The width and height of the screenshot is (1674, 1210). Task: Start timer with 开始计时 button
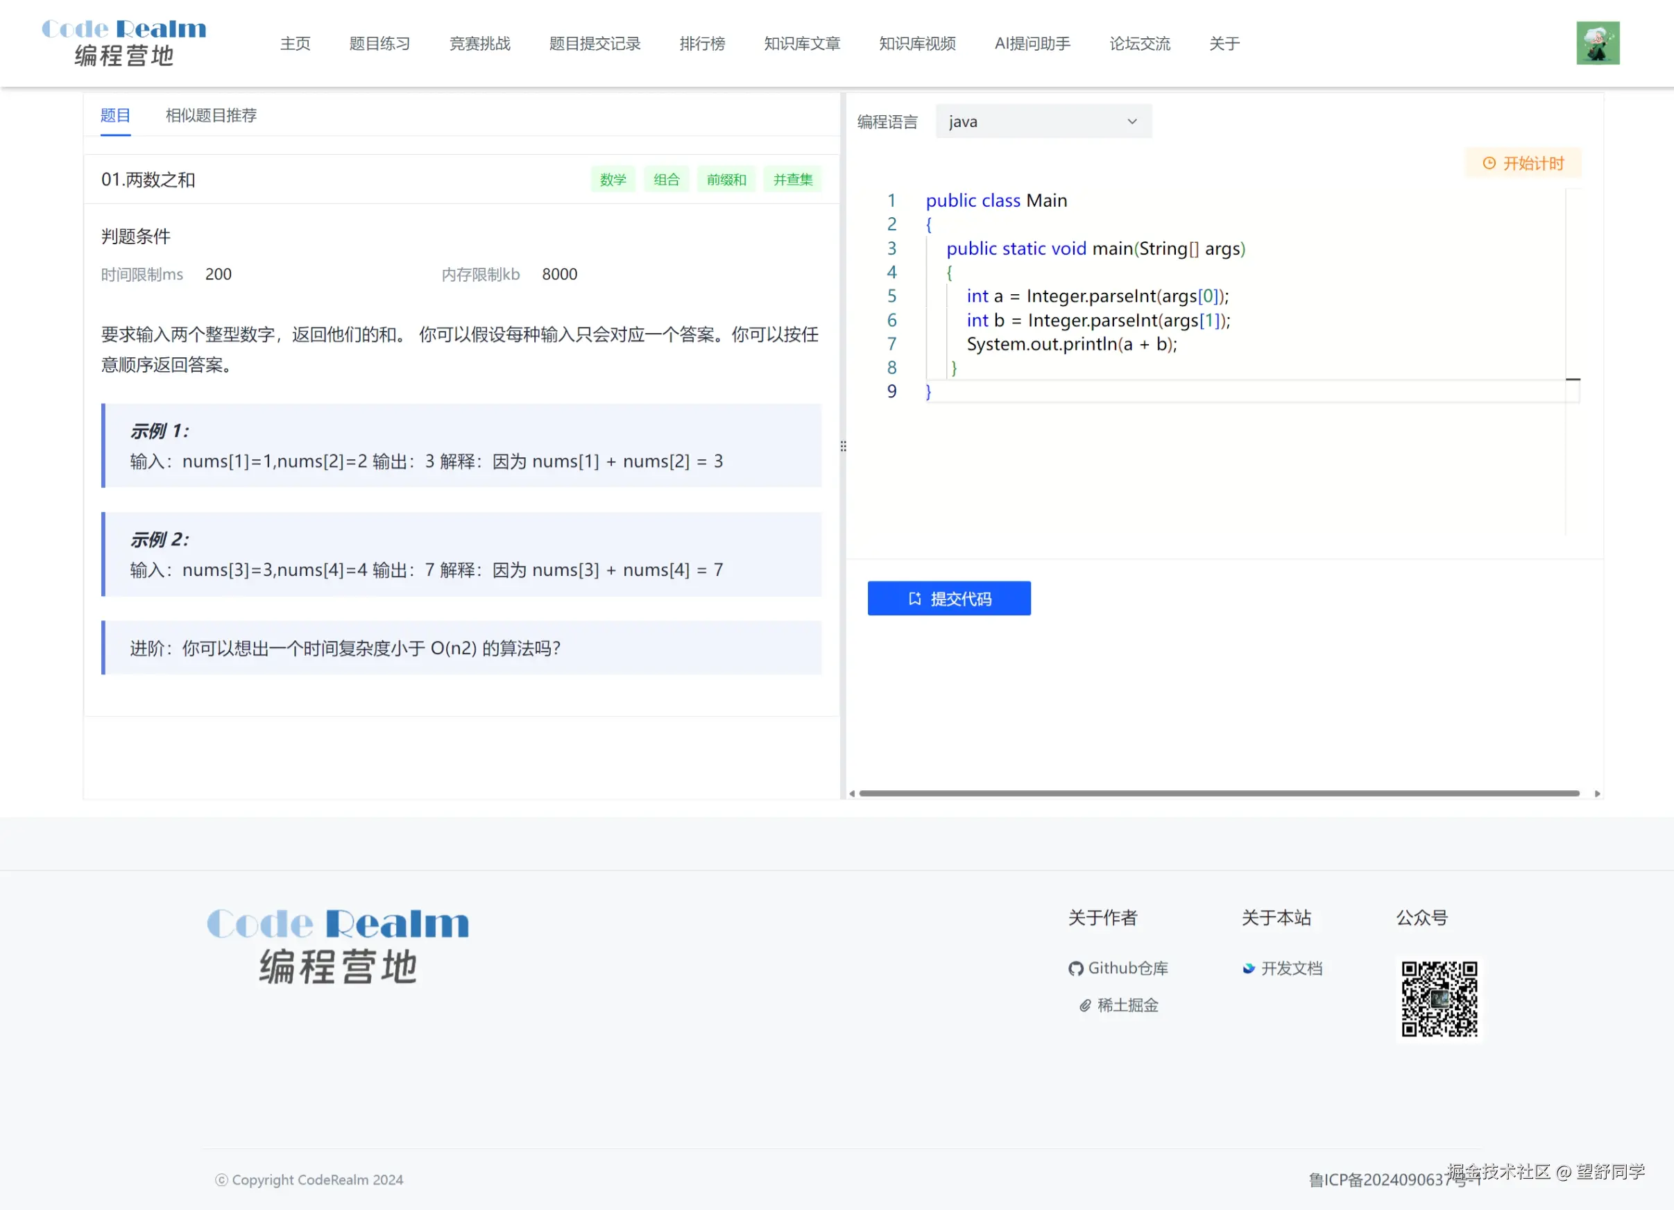coord(1523,163)
